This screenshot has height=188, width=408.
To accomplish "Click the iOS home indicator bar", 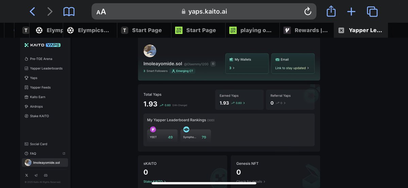I will point(204,183).
